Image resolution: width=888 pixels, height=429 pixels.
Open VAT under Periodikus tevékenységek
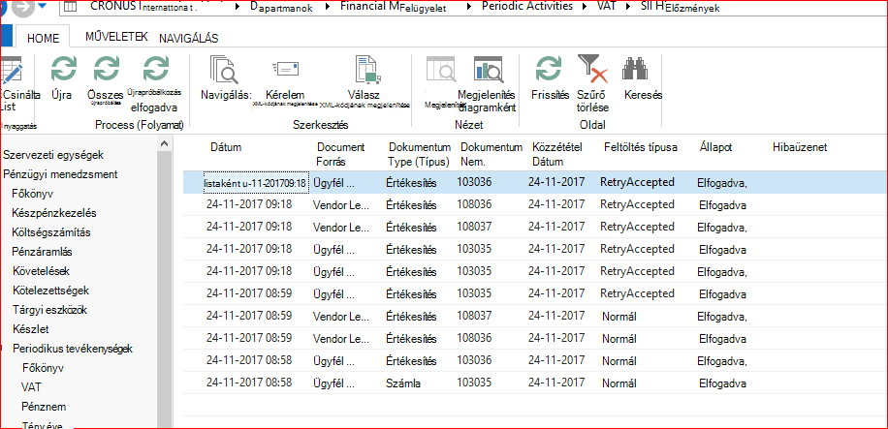pos(31,387)
